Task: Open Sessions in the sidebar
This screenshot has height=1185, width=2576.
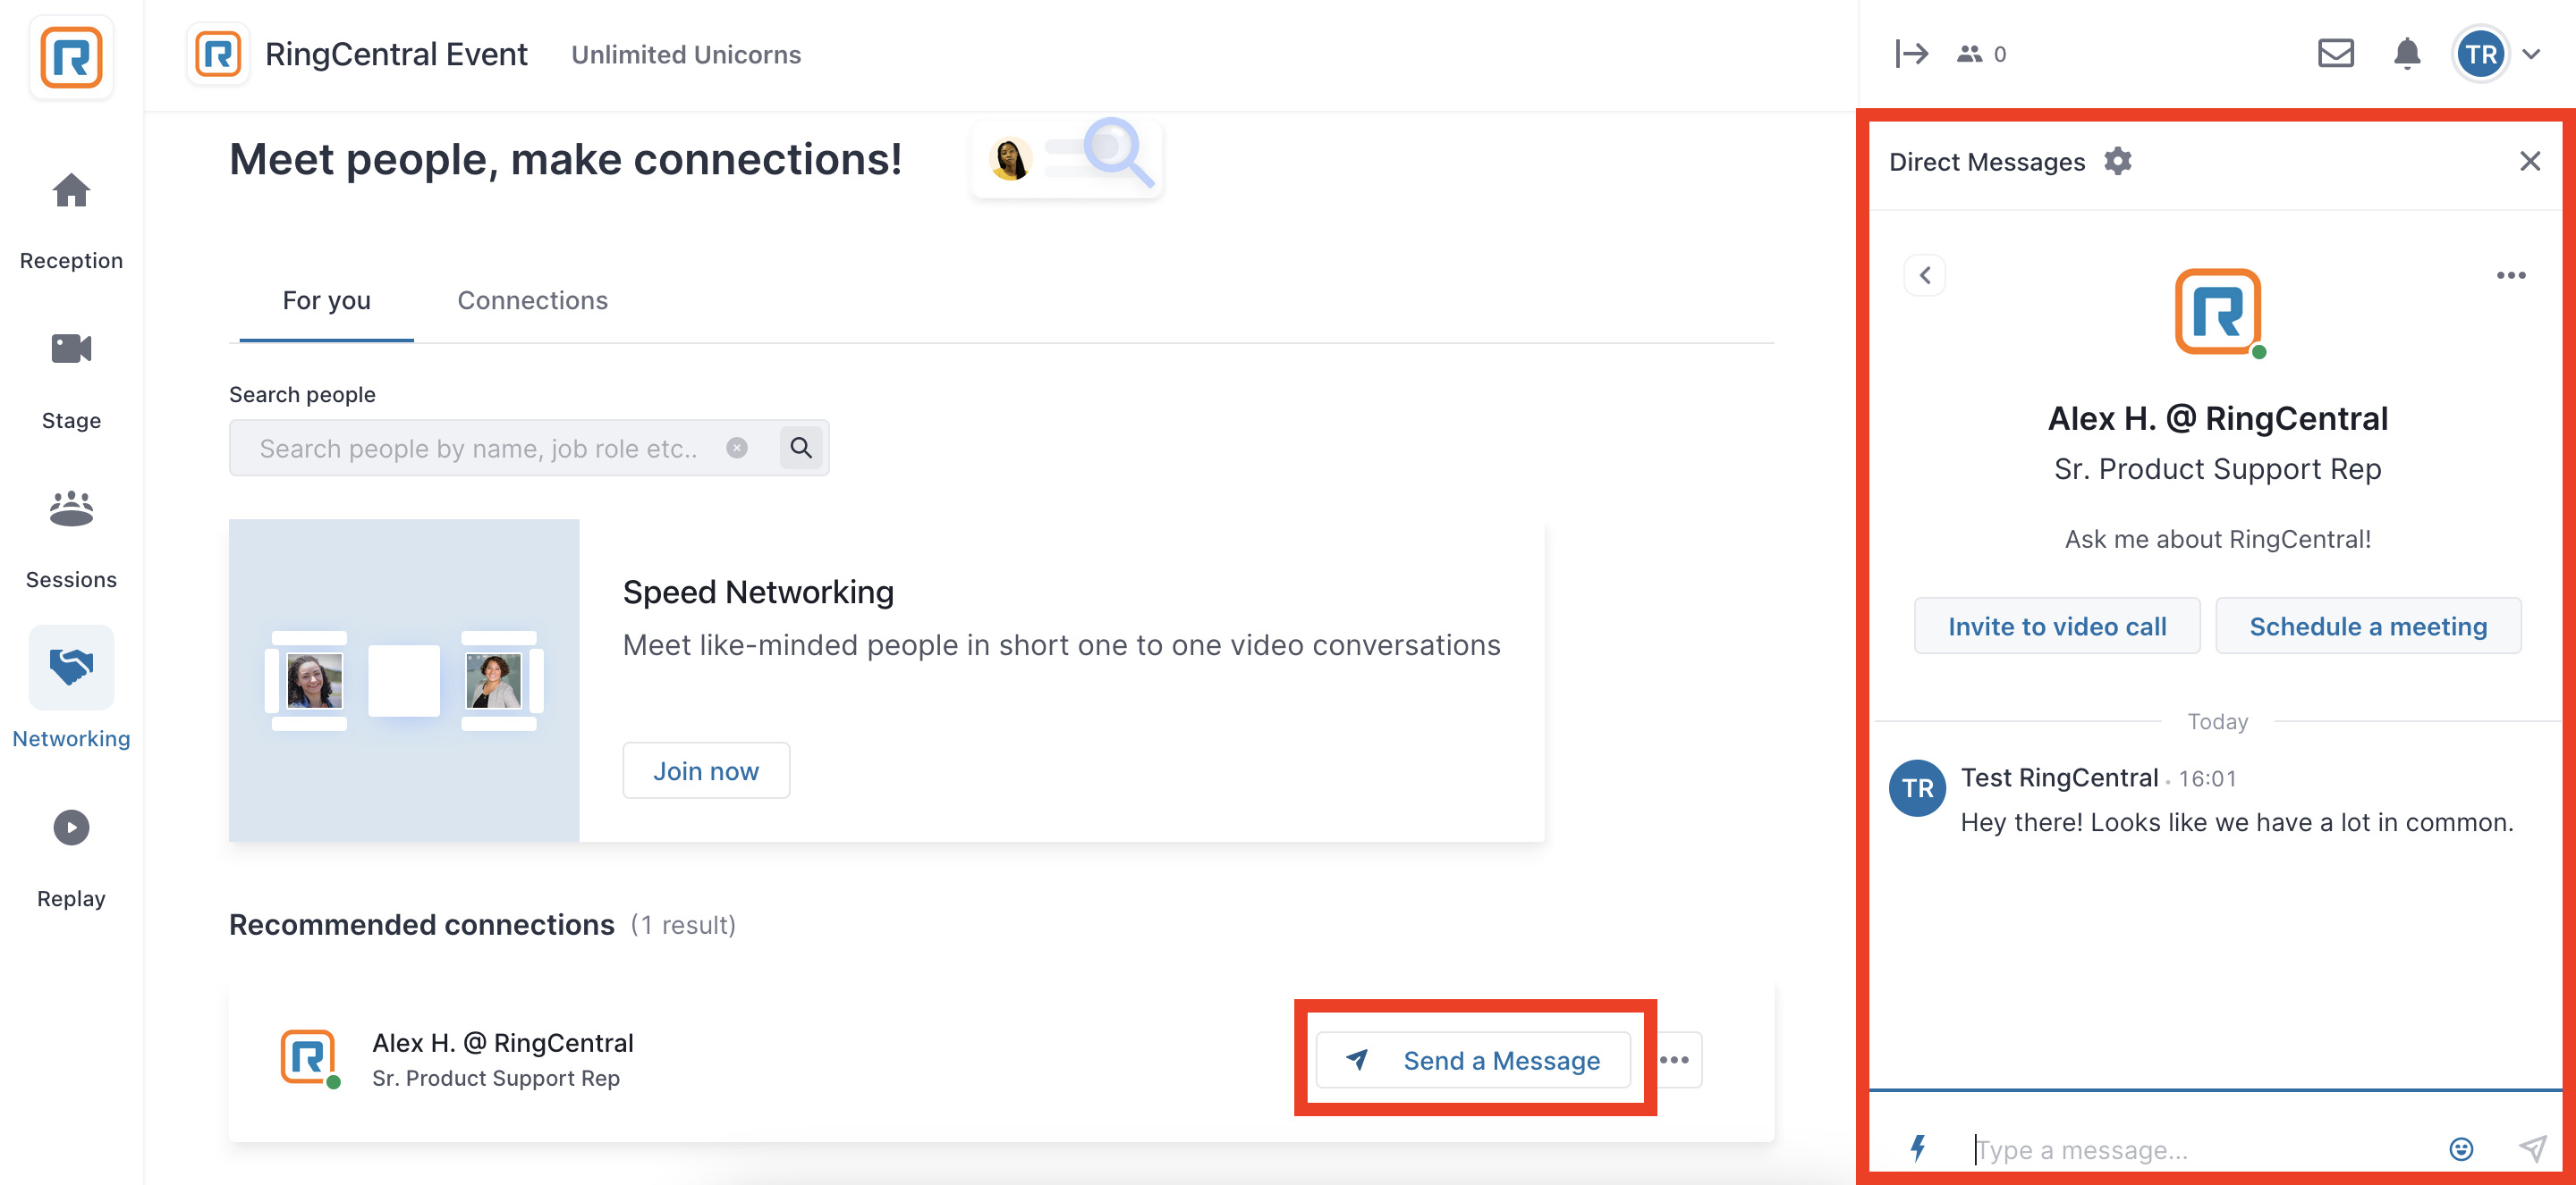Action: pyautogui.click(x=71, y=508)
